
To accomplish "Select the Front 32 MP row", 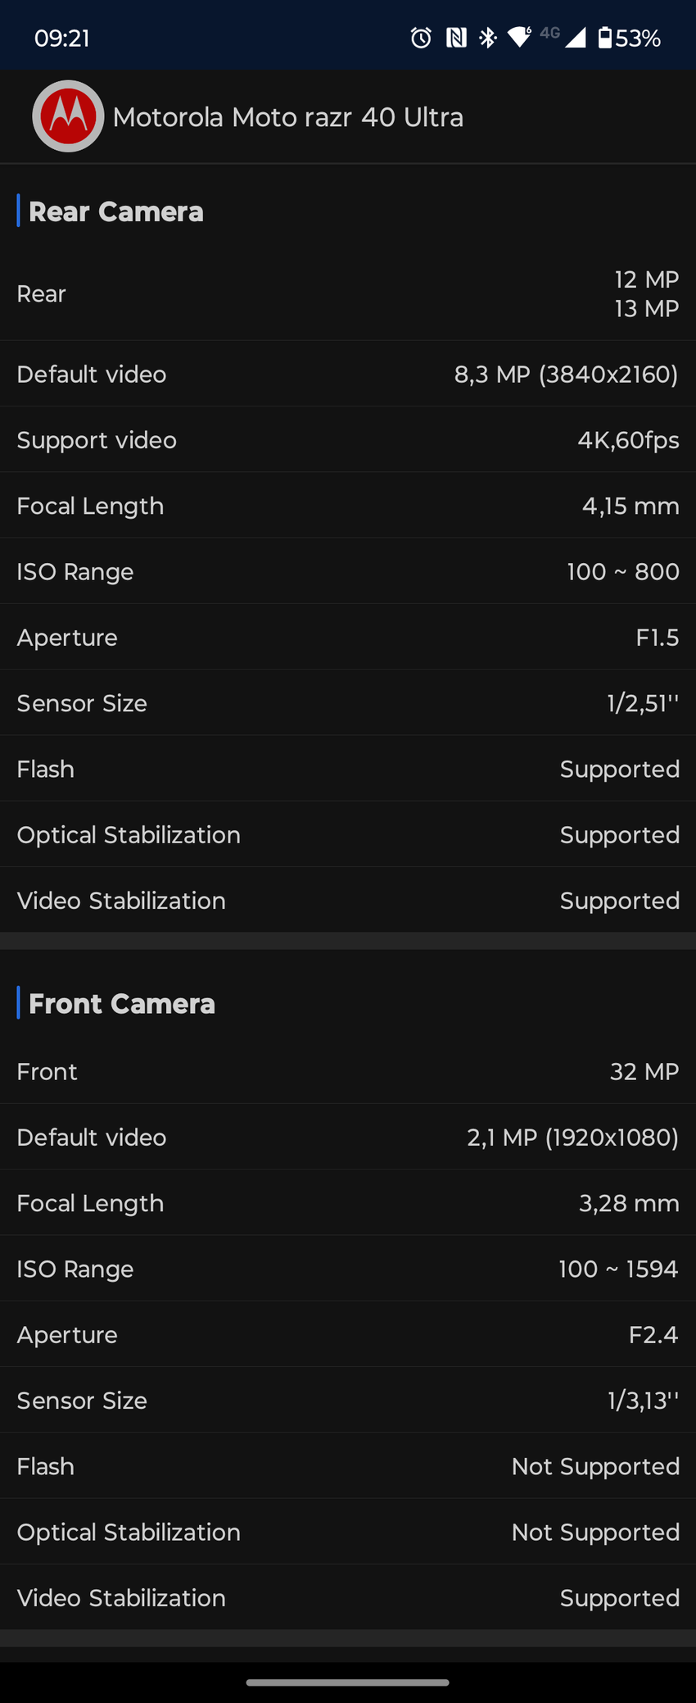I will (348, 1071).
